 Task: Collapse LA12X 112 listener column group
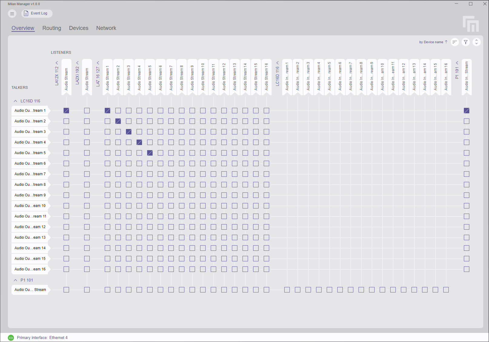tap(57, 63)
